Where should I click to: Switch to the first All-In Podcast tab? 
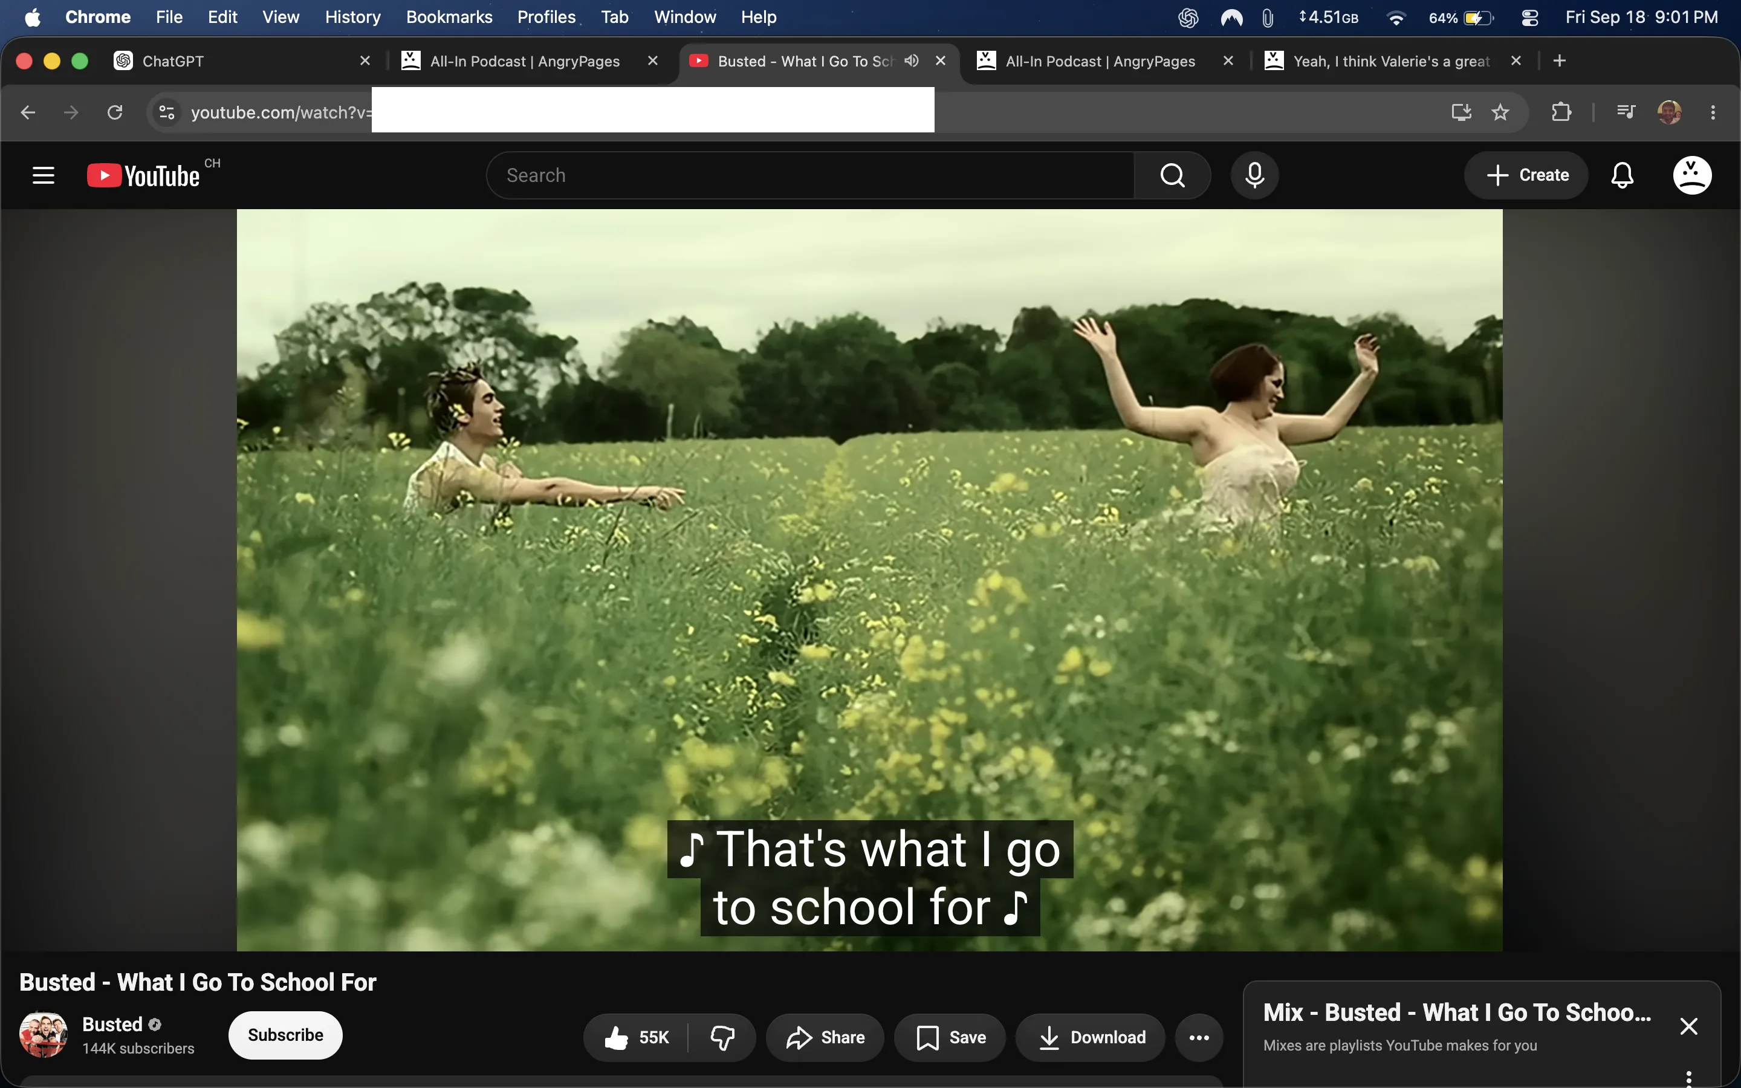pos(529,61)
